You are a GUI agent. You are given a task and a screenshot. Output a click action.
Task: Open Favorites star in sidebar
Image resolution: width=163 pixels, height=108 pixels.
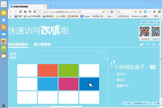[x=4, y=13]
